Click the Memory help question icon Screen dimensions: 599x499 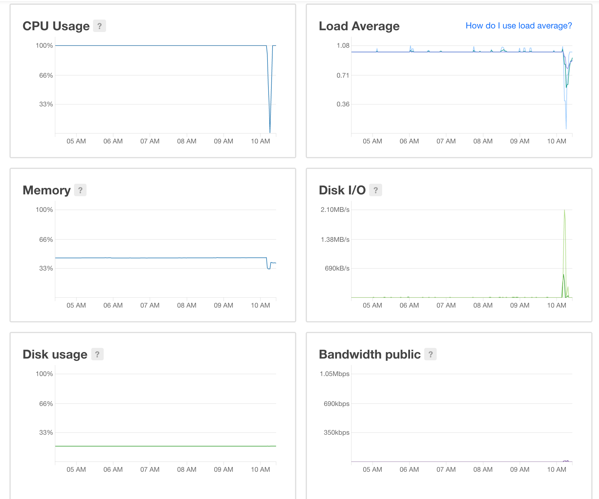tap(80, 190)
